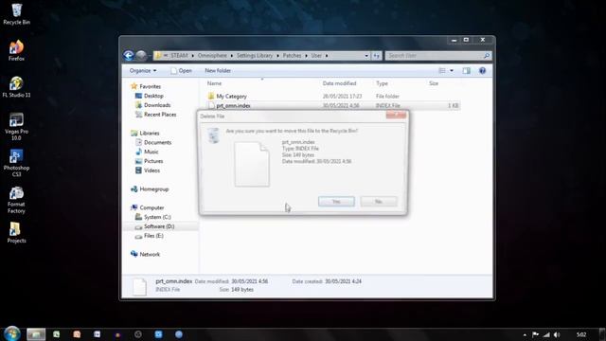Image resolution: width=606 pixels, height=341 pixels.
Task: Click New folder in the toolbar
Action: [x=218, y=71]
